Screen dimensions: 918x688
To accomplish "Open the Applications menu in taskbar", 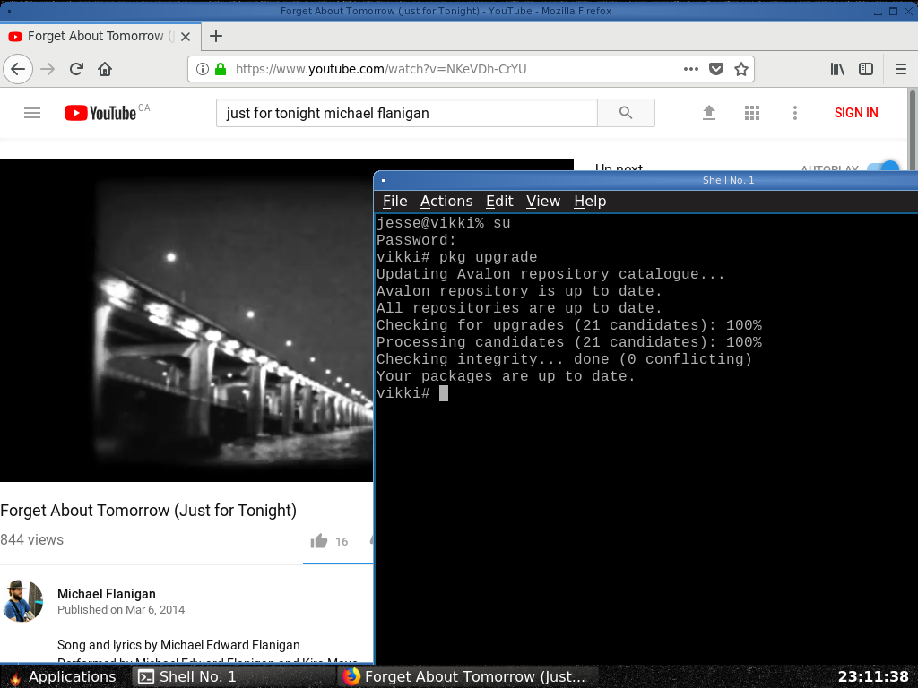I will [64, 677].
